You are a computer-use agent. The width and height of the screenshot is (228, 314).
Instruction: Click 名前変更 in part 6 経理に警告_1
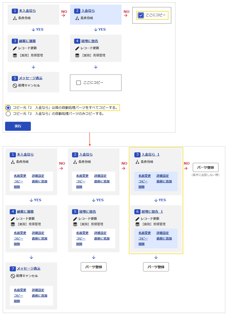[144, 233]
